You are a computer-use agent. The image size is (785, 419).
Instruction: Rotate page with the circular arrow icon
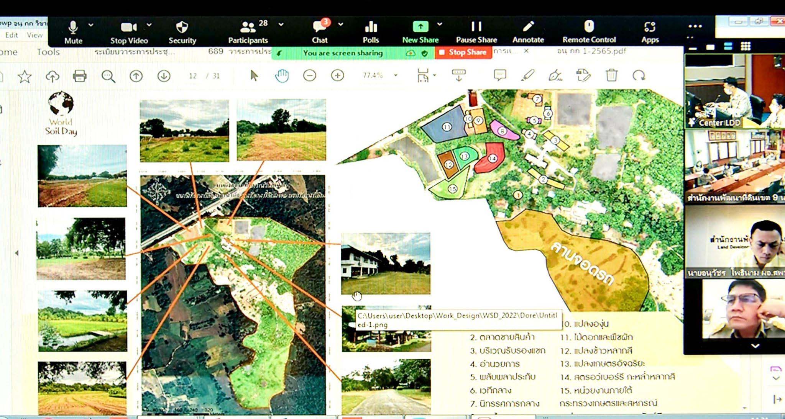pyautogui.click(x=639, y=75)
